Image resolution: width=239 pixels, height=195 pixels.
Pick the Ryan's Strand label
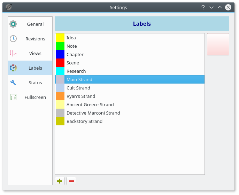[80, 96]
